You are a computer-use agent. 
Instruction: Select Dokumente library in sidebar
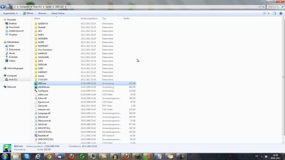(x=15, y=49)
